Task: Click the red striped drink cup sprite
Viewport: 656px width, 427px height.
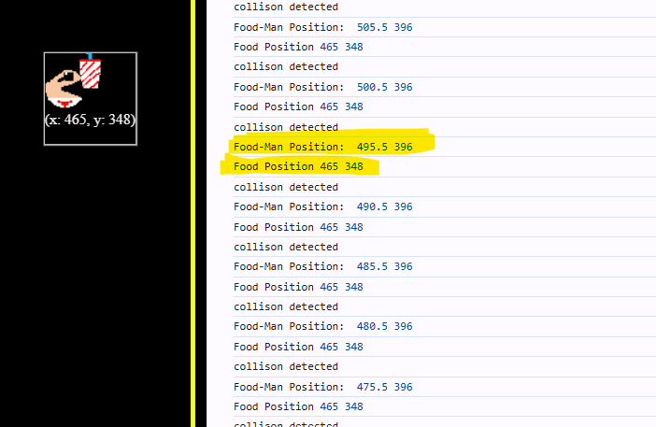Action: (91, 72)
